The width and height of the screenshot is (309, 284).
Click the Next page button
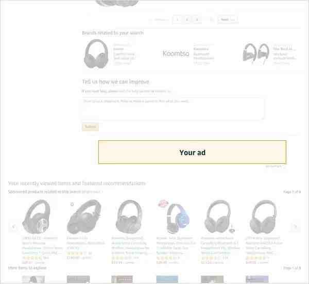[228, 19]
